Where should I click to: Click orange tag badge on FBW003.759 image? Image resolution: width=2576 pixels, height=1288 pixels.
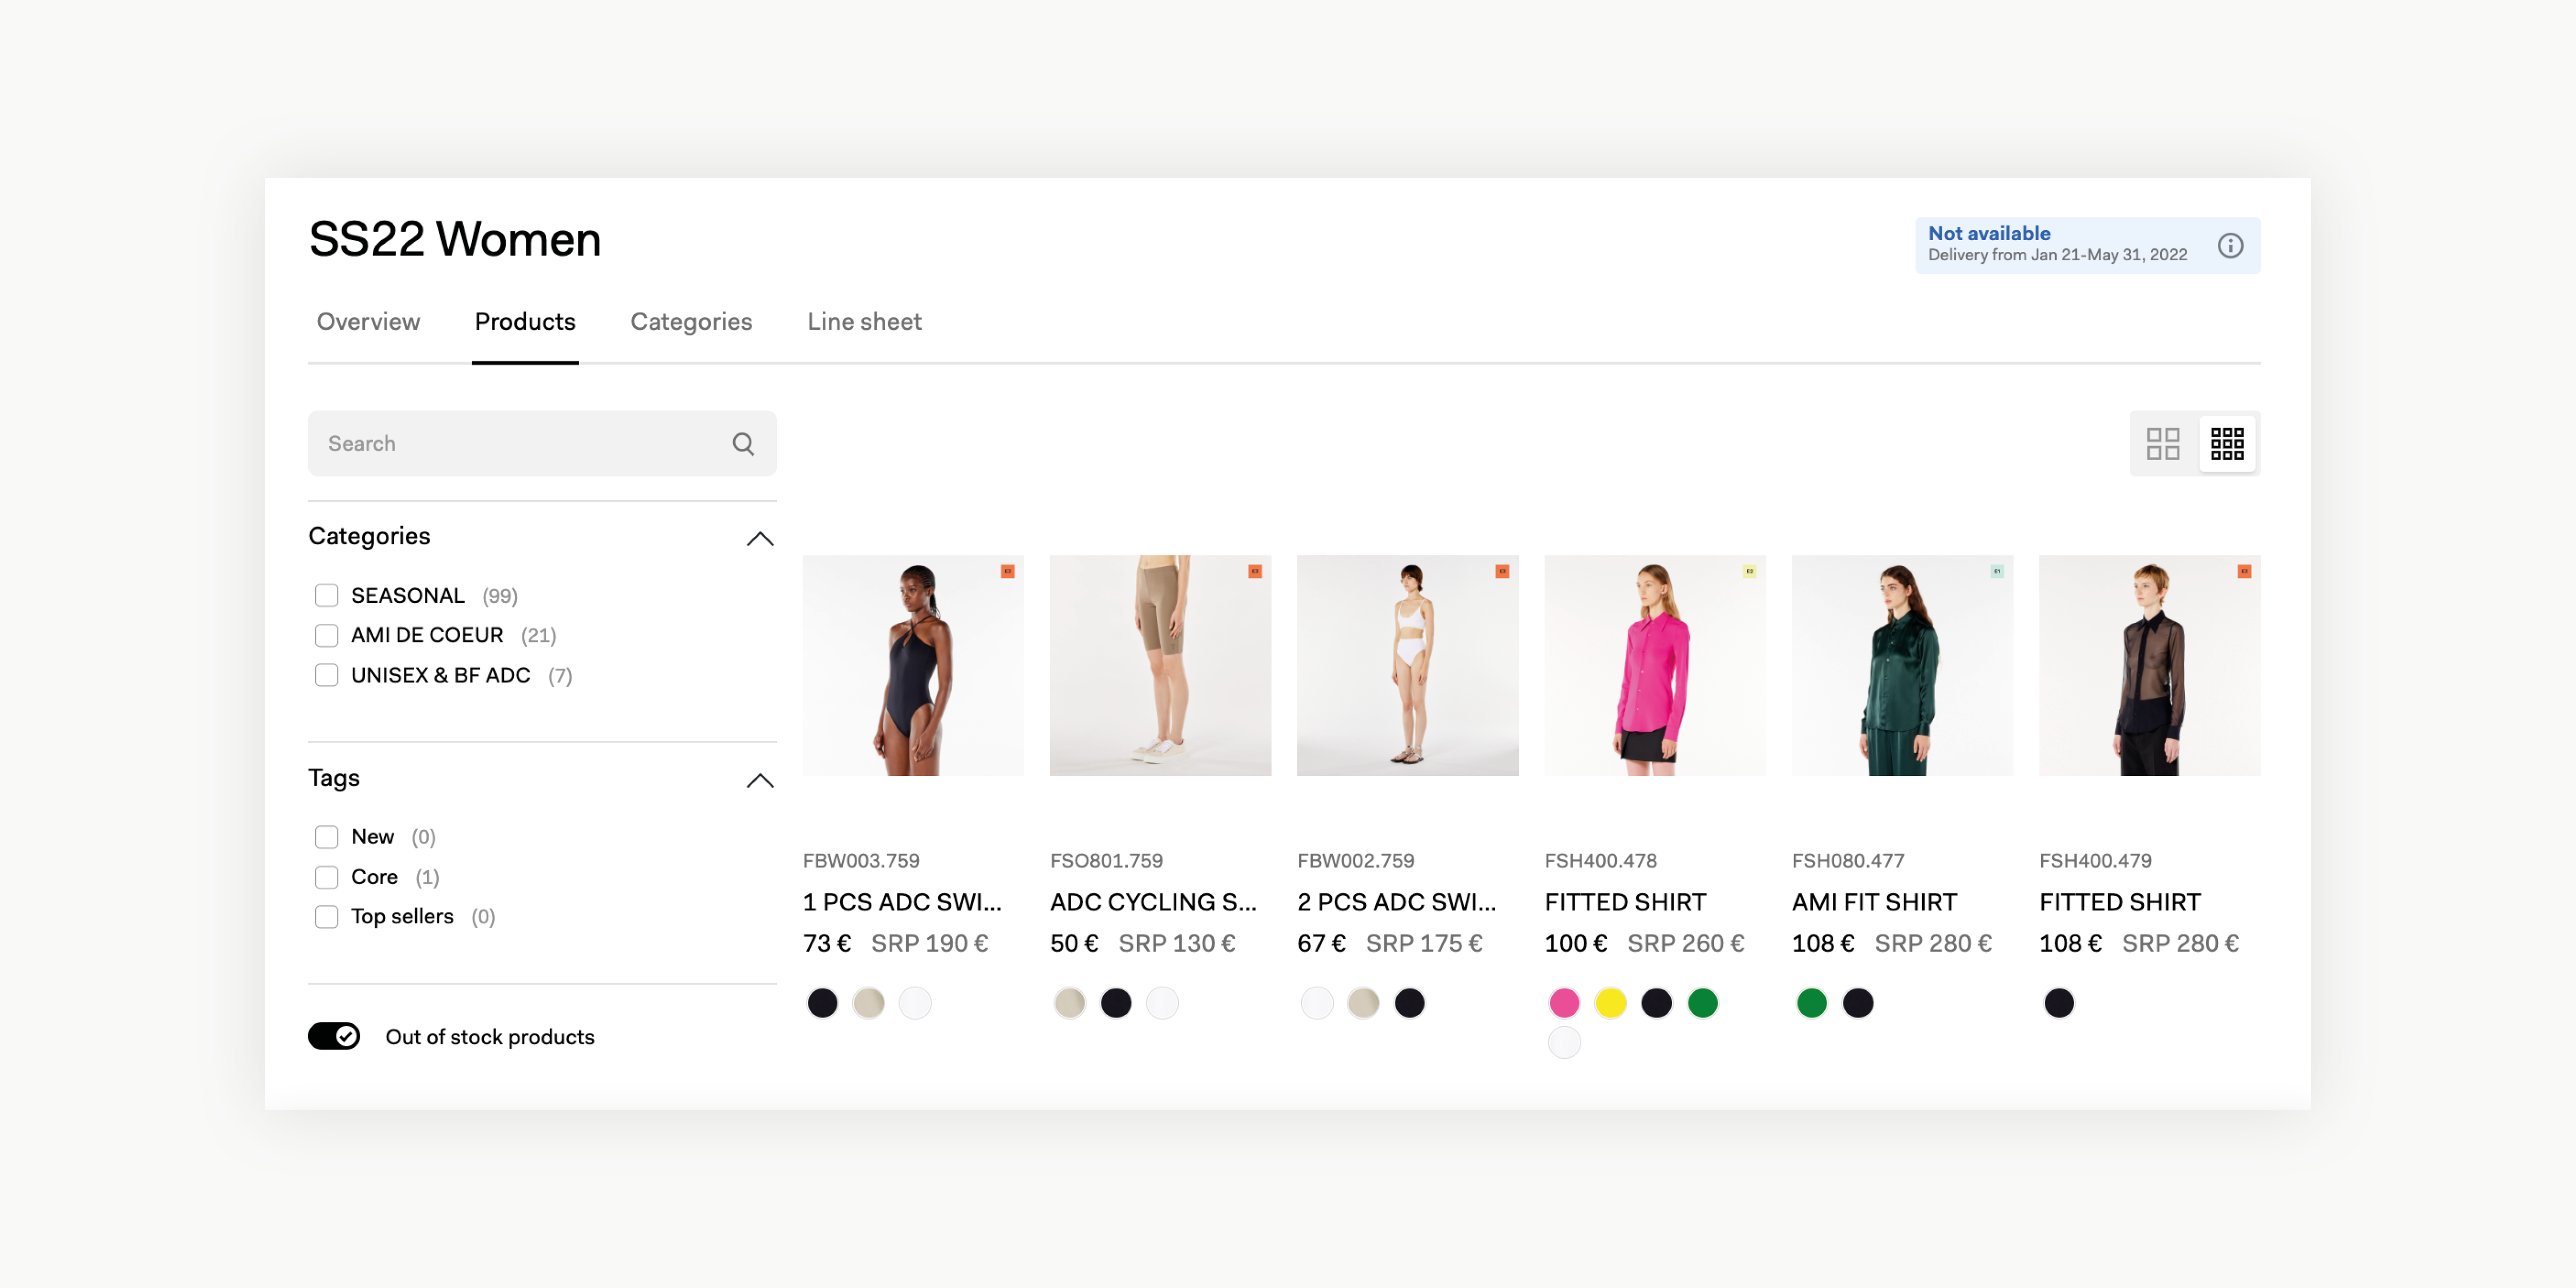(x=1007, y=571)
